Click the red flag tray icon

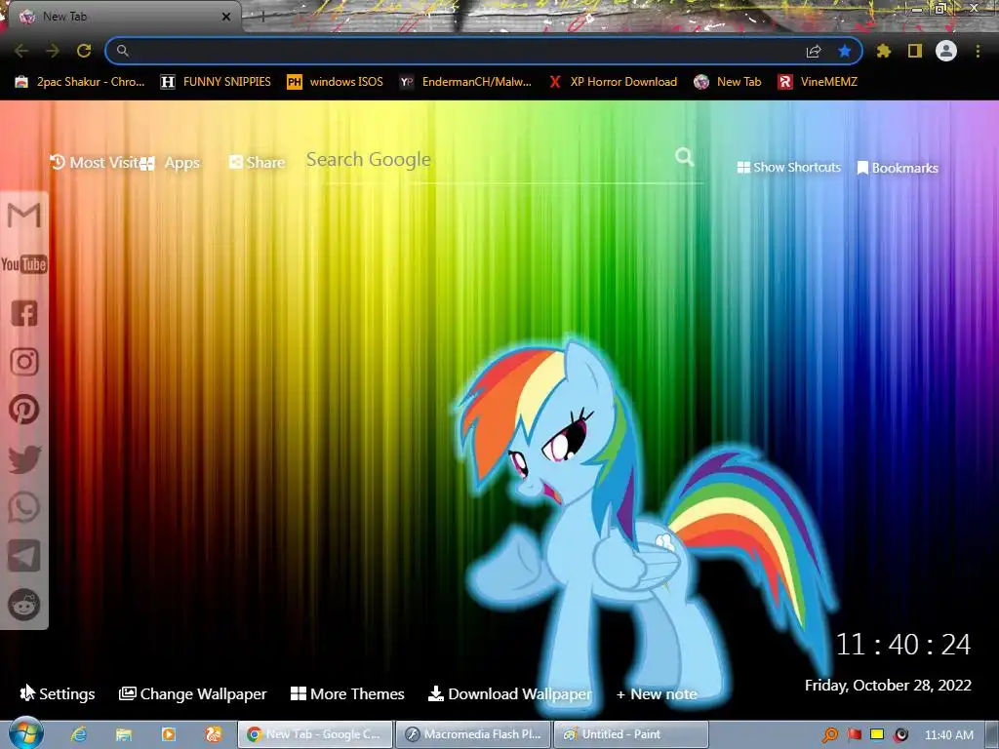pos(854,734)
